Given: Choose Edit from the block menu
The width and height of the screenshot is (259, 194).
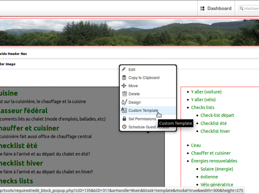Looking at the screenshot, I should [x=148, y=70].
